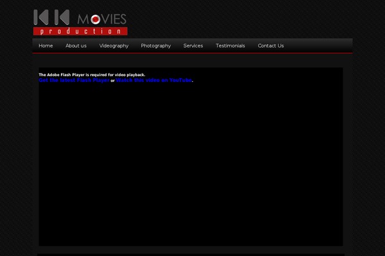
Task: Click the Adobe Flash Player required message
Action: pos(92,75)
